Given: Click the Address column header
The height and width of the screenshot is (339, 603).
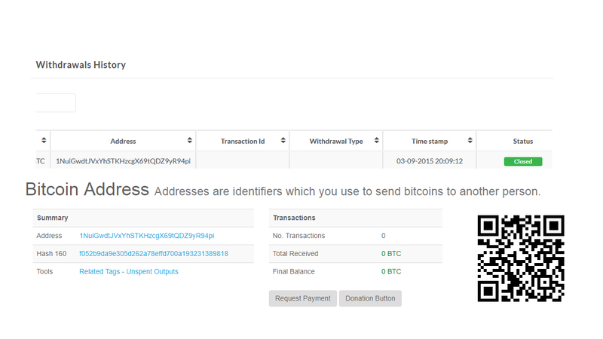Looking at the screenshot, I should pyautogui.click(x=123, y=141).
